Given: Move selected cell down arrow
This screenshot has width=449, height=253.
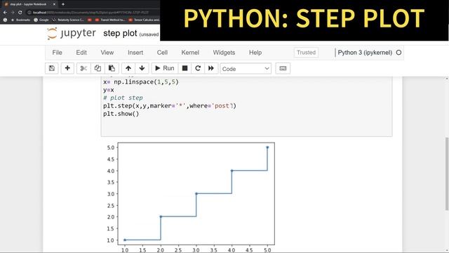Looking at the screenshot, I should tap(142, 68).
